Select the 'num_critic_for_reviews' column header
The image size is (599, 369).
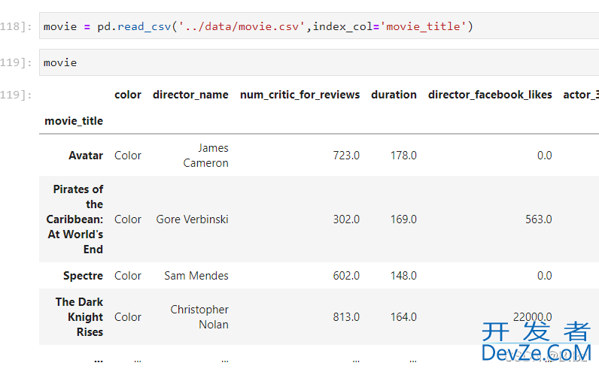(x=299, y=95)
